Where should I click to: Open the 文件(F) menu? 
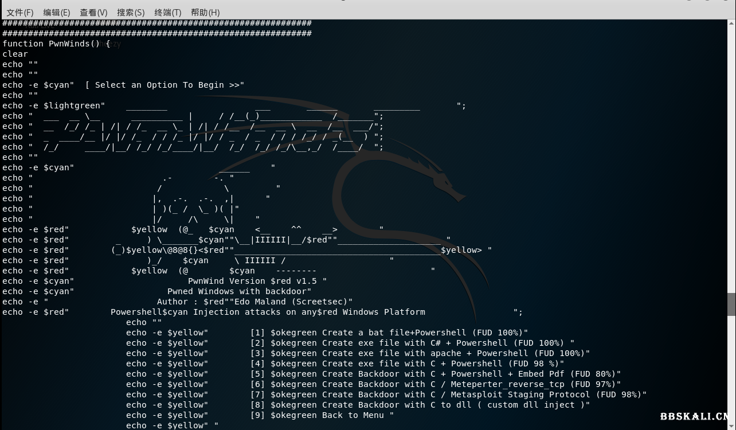pos(20,12)
